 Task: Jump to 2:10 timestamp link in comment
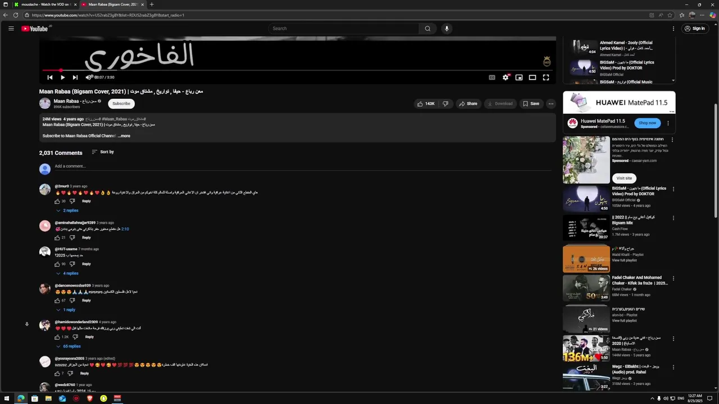[x=125, y=229]
